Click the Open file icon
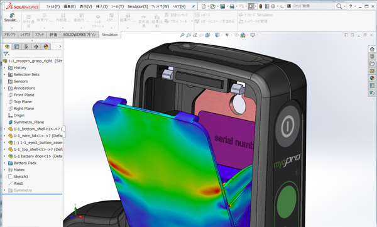 coord(212,6)
